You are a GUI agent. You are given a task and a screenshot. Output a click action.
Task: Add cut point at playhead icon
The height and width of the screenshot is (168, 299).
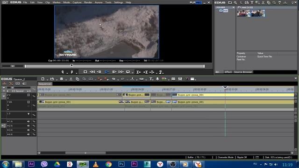(x=132, y=79)
